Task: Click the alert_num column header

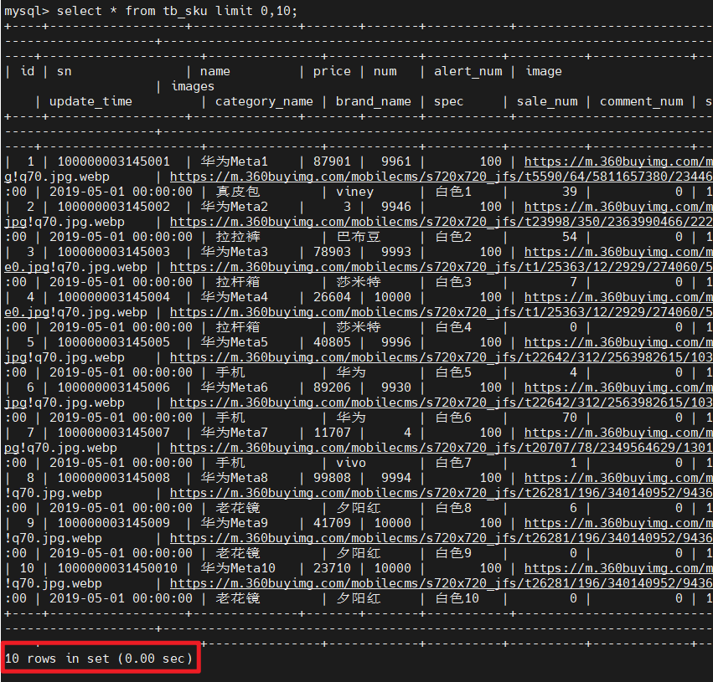Action: (468, 71)
